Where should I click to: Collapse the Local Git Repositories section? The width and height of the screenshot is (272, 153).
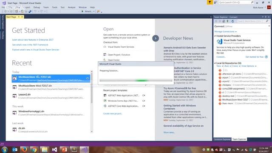pos(215,63)
